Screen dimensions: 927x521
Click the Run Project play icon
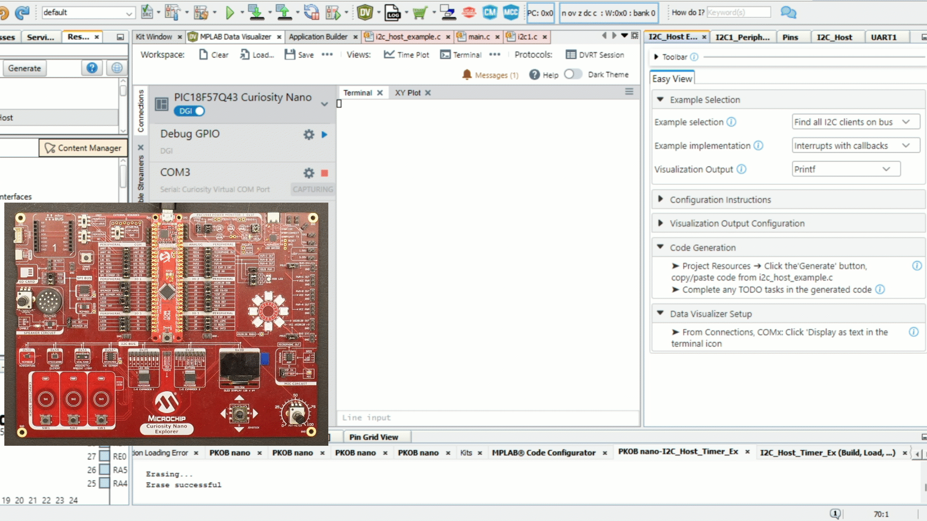[230, 13]
